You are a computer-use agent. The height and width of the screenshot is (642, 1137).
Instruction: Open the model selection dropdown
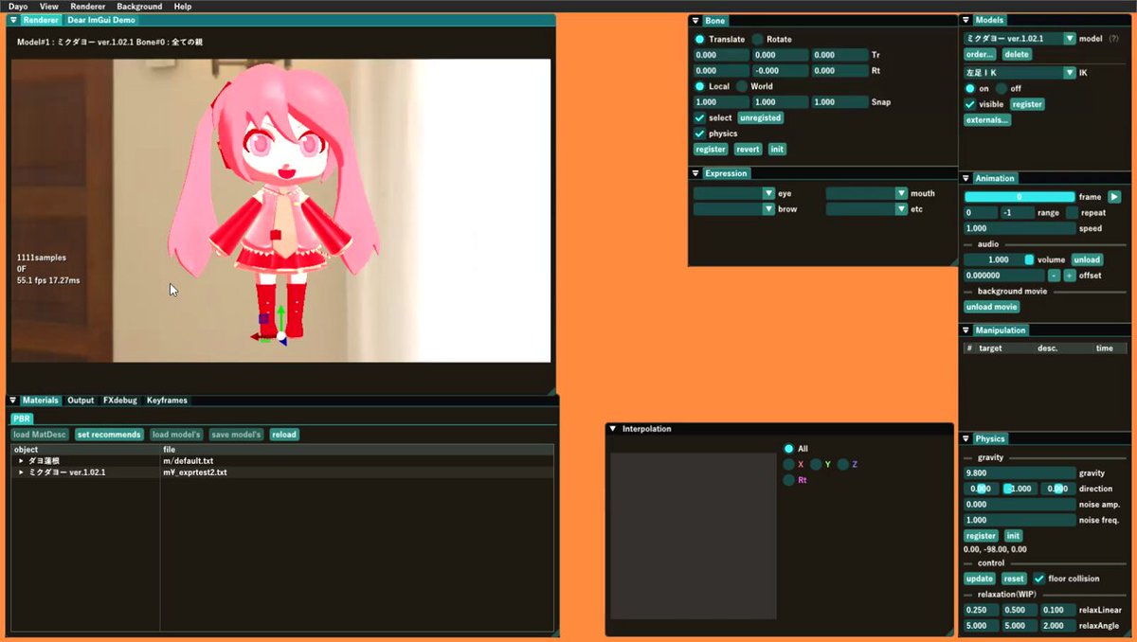click(1020, 39)
